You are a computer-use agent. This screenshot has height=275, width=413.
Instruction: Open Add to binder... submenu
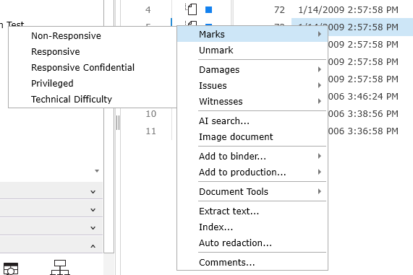coord(252,156)
